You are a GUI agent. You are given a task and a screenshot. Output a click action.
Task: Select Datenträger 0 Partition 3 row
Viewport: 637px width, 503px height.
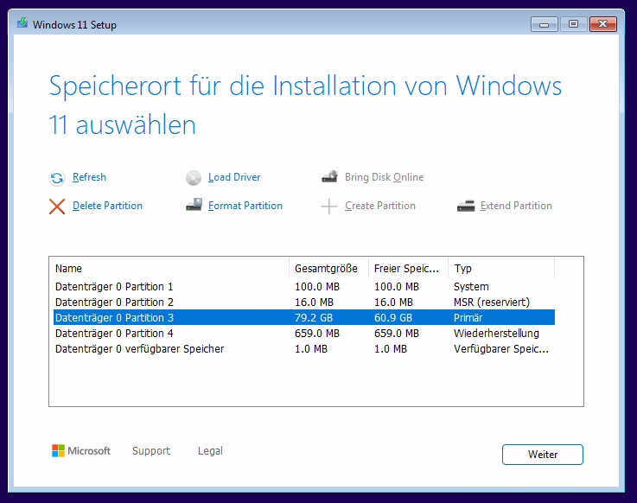(x=304, y=317)
